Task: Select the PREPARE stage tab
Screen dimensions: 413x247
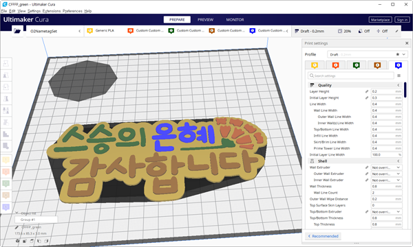Action: pos(177,20)
